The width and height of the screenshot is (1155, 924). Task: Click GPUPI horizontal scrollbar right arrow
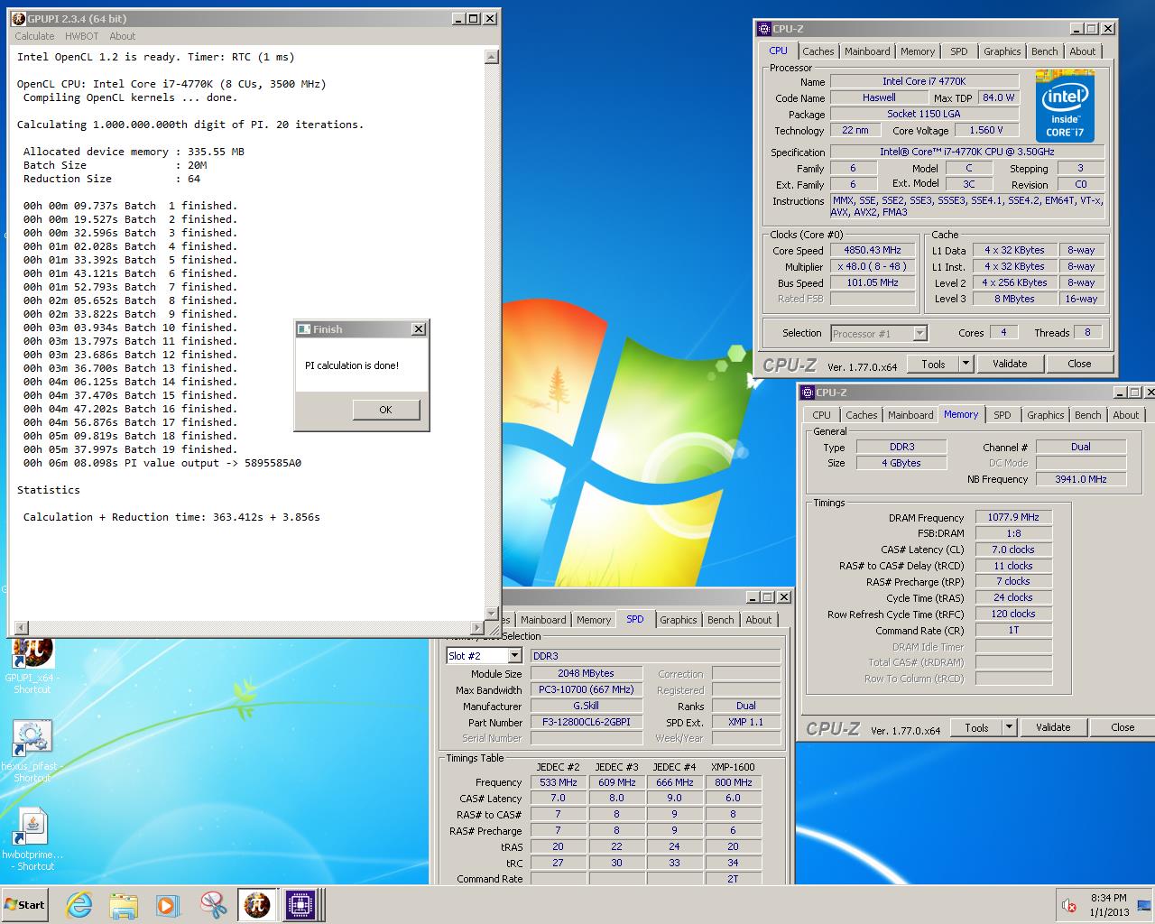[477, 627]
